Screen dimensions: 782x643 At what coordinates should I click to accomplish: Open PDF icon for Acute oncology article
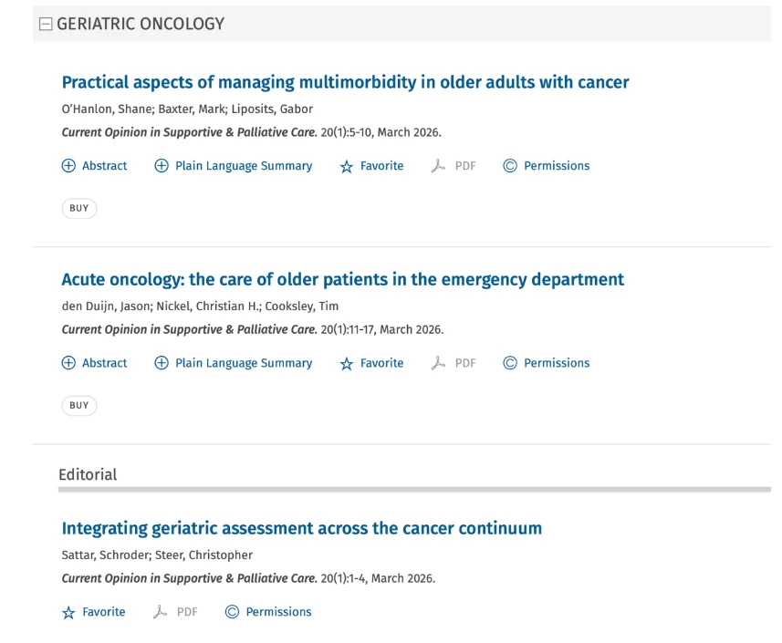(438, 363)
